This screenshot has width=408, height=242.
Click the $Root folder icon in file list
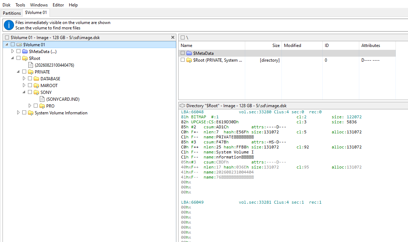[x=189, y=60]
